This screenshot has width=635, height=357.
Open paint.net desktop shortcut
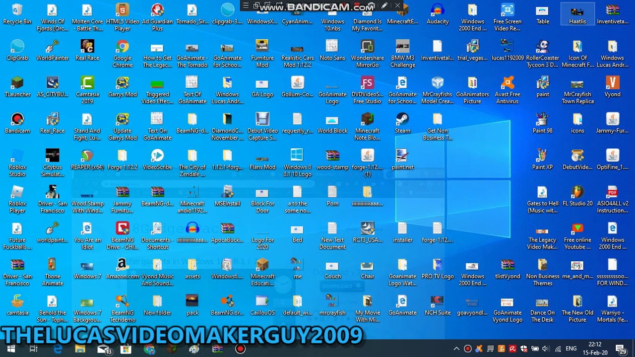(x=402, y=160)
